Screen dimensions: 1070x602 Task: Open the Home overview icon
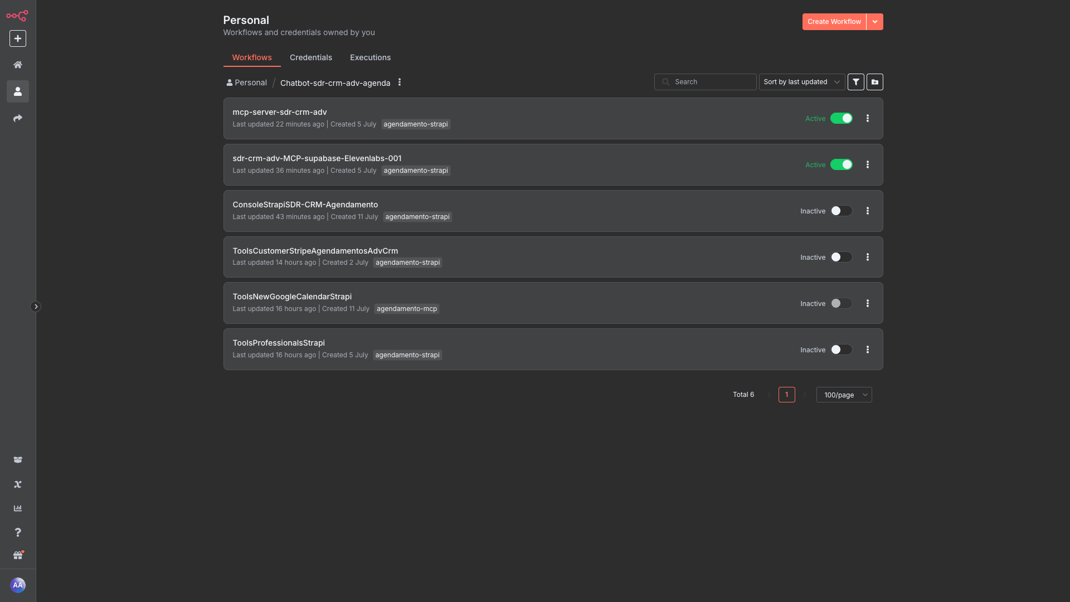(18, 65)
